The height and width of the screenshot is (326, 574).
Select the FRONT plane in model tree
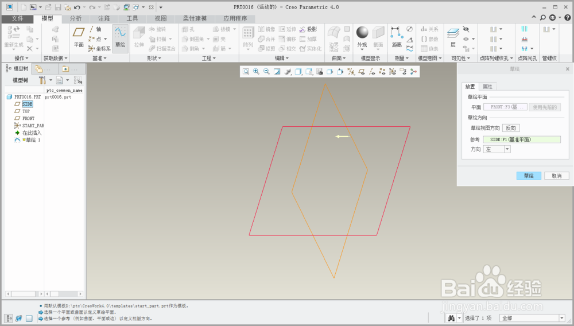(28, 118)
